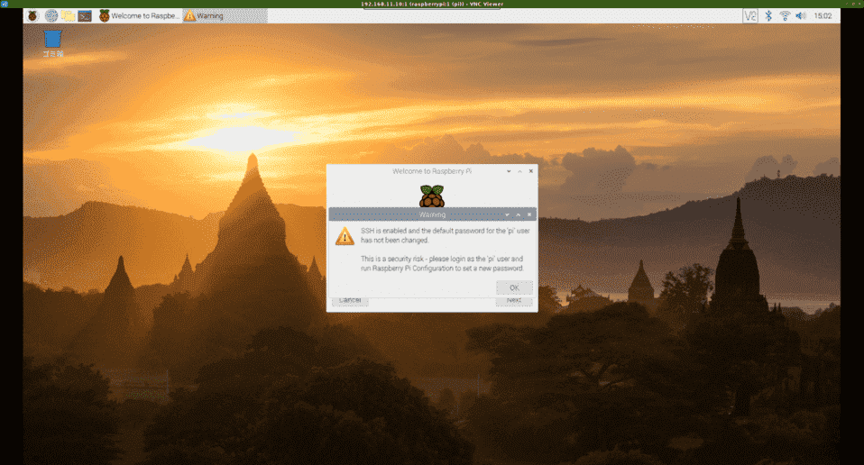Open the Wi-Fi network tray menu
Viewport: 864px width, 465px height.
click(785, 16)
